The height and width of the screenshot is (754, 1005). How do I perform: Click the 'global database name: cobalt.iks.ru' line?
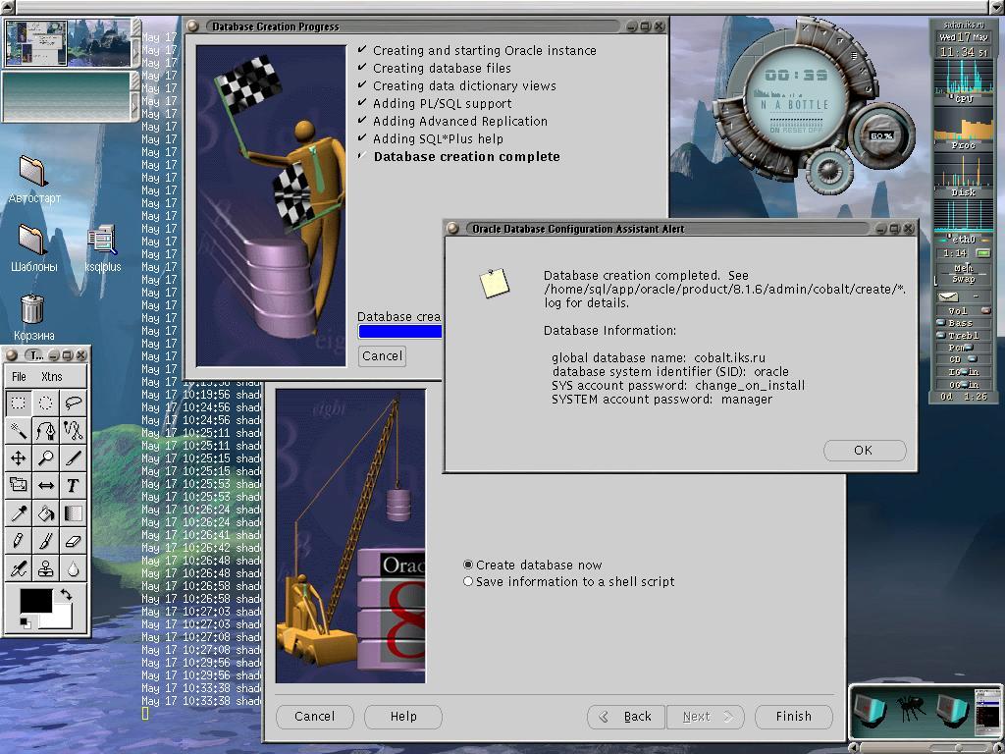(659, 357)
